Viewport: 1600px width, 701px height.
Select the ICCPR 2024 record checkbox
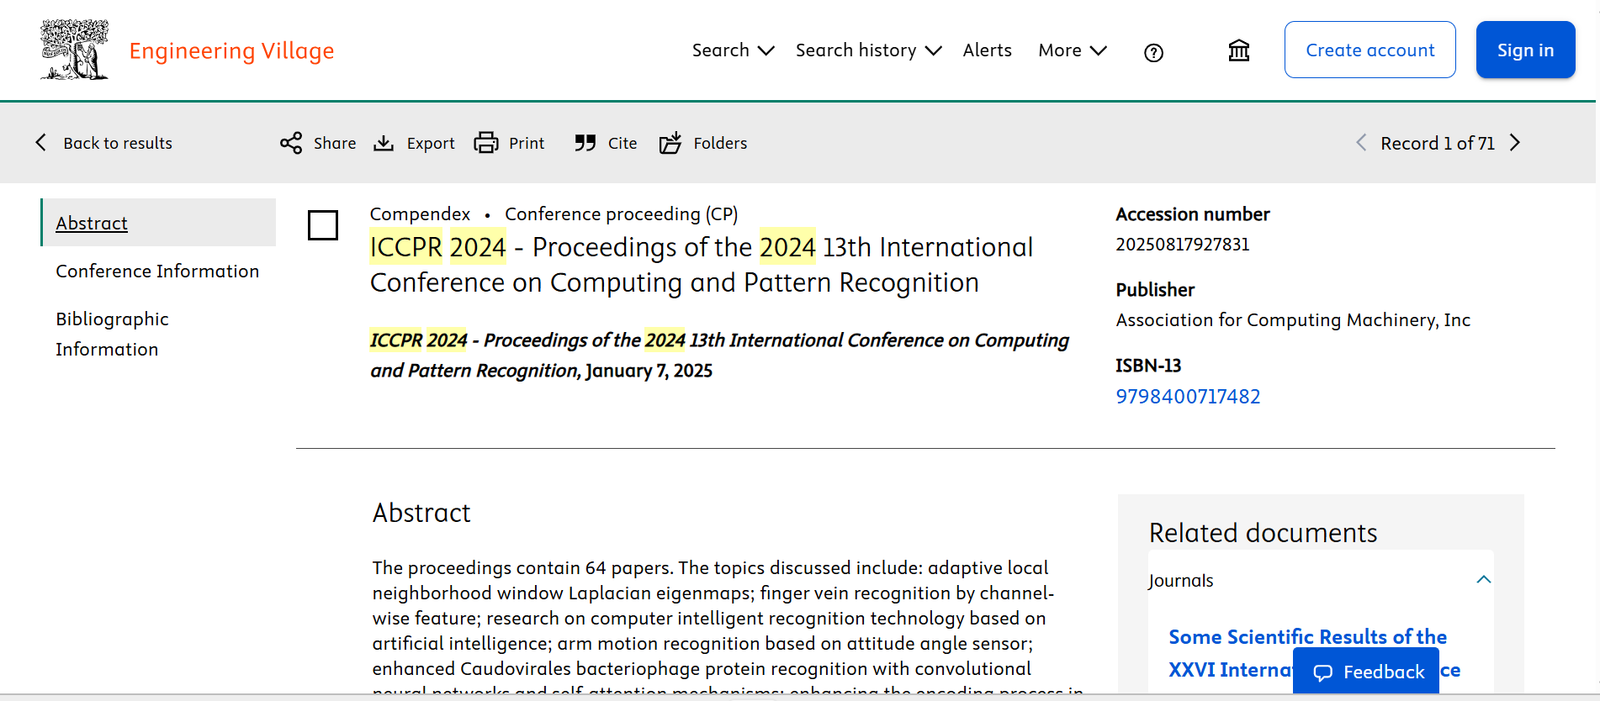[323, 225]
